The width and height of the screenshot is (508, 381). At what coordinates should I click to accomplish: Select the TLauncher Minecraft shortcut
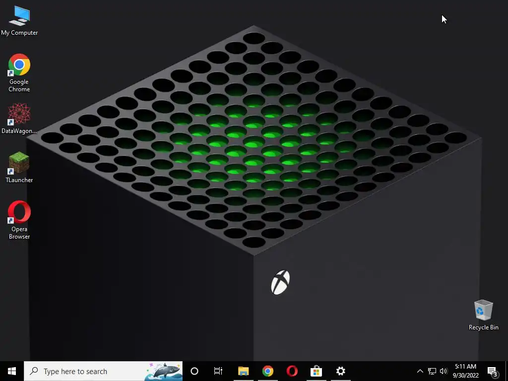pos(19,168)
